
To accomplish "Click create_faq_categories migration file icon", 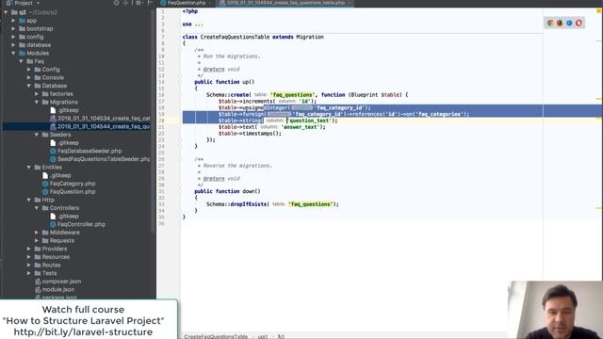I will (53, 119).
